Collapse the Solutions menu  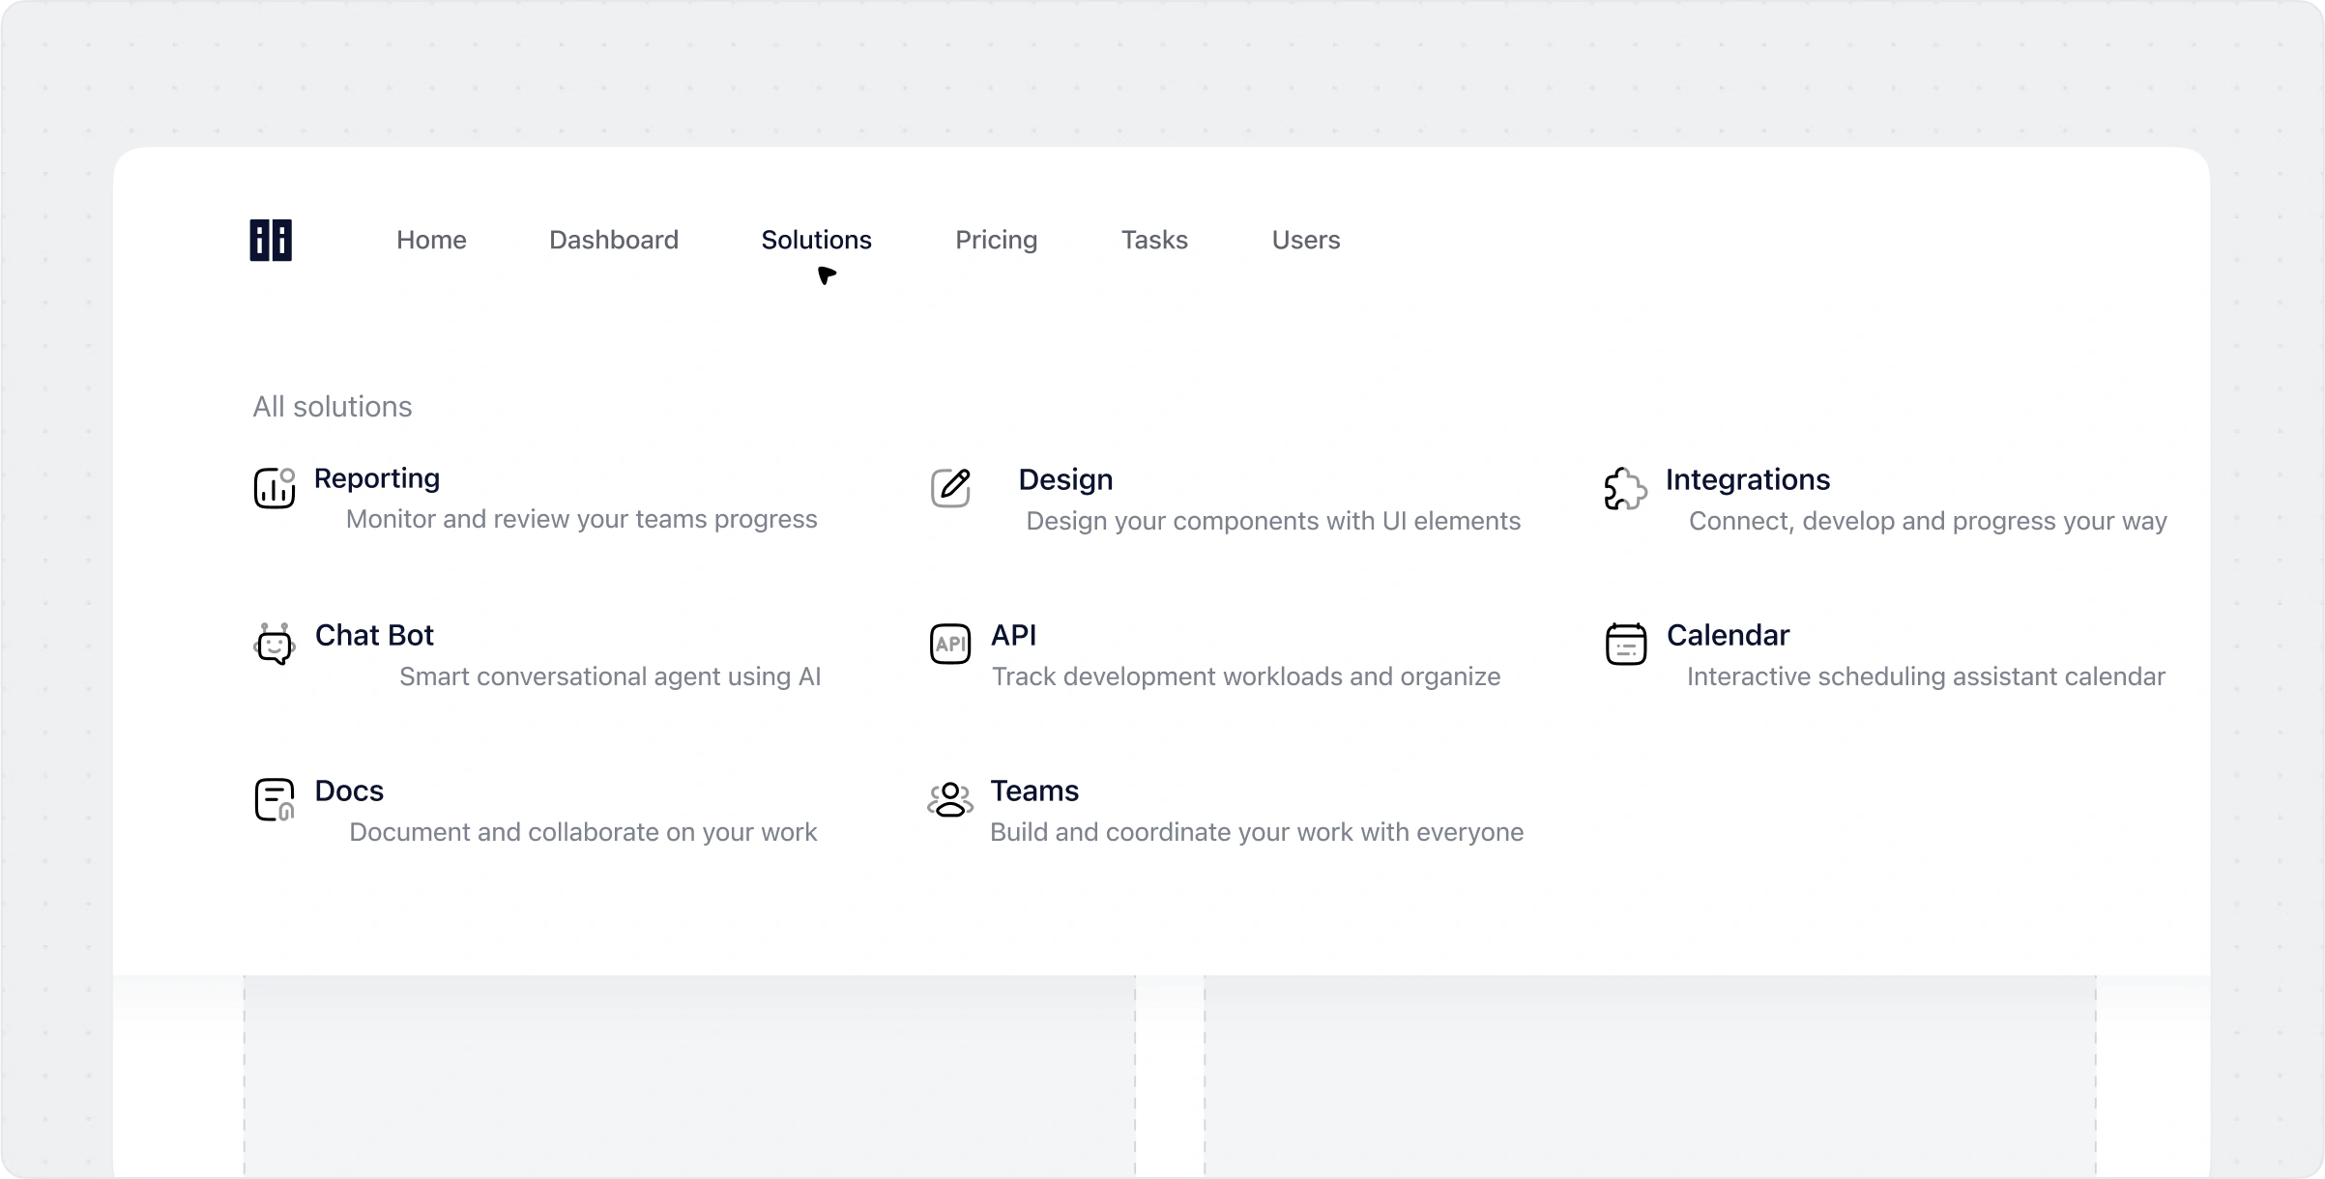click(816, 240)
